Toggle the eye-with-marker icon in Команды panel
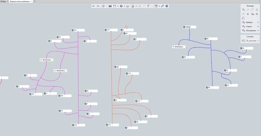Image resolution: width=261 pixels, height=136 pixels. [x=252, y=14]
